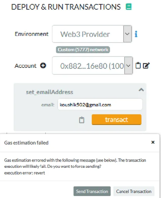This screenshot has width=161, height=198.
Task: Click the Environment info icon
Action: (136, 34)
